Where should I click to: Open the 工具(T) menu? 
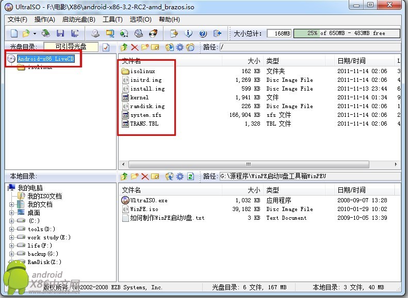pyautogui.click(x=112, y=20)
